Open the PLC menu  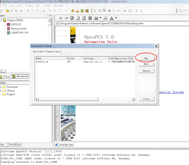(38, 6)
